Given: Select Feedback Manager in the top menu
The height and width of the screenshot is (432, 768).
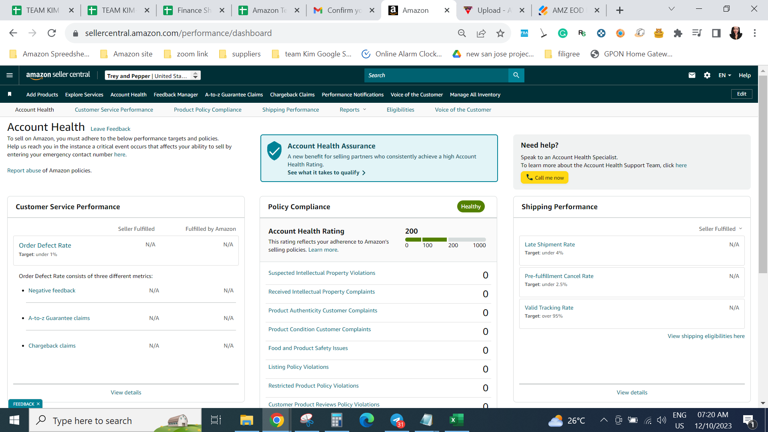Looking at the screenshot, I should coord(176,94).
